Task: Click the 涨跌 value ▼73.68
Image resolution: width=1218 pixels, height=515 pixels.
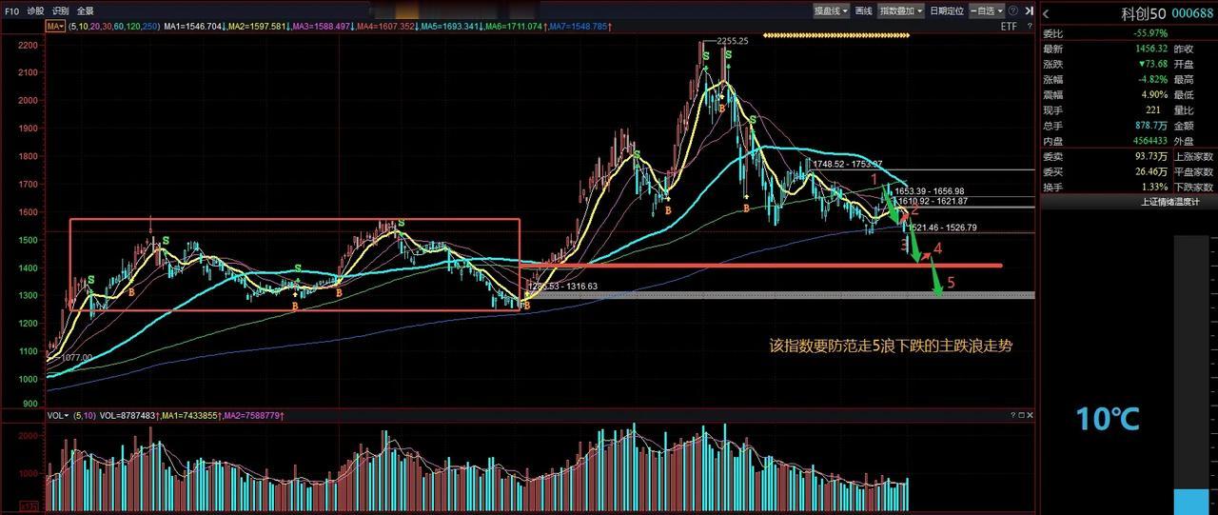Action: (1153, 64)
